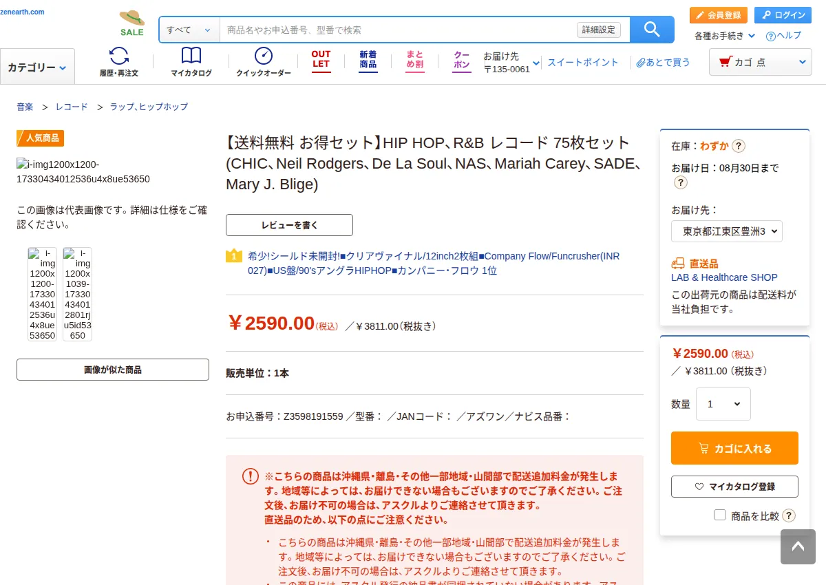Open 履歴・再注文 history icon
The width and height of the screenshot is (826, 585).
coord(119,61)
